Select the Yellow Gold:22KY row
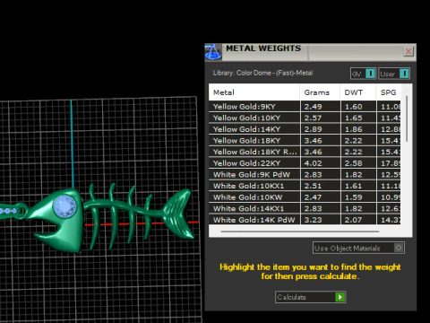 click(305, 163)
